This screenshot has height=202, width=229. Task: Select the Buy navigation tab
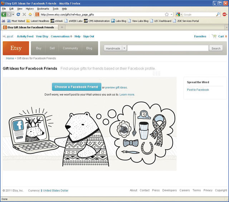point(39,48)
